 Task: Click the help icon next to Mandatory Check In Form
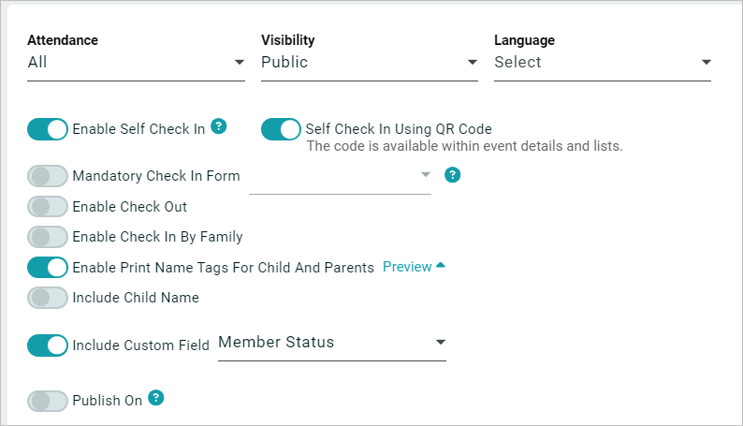(452, 175)
